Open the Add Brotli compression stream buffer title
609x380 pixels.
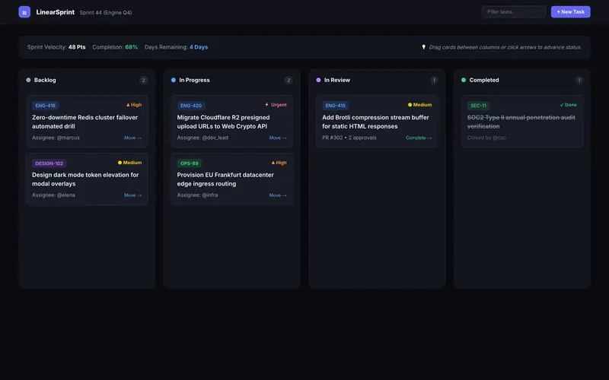point(375,122)
